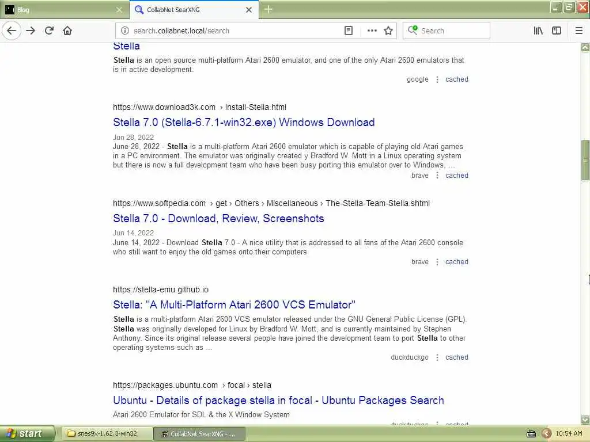Open Ubuntu package stella in focal link
590x442 pixels.
tap(278, 401)
